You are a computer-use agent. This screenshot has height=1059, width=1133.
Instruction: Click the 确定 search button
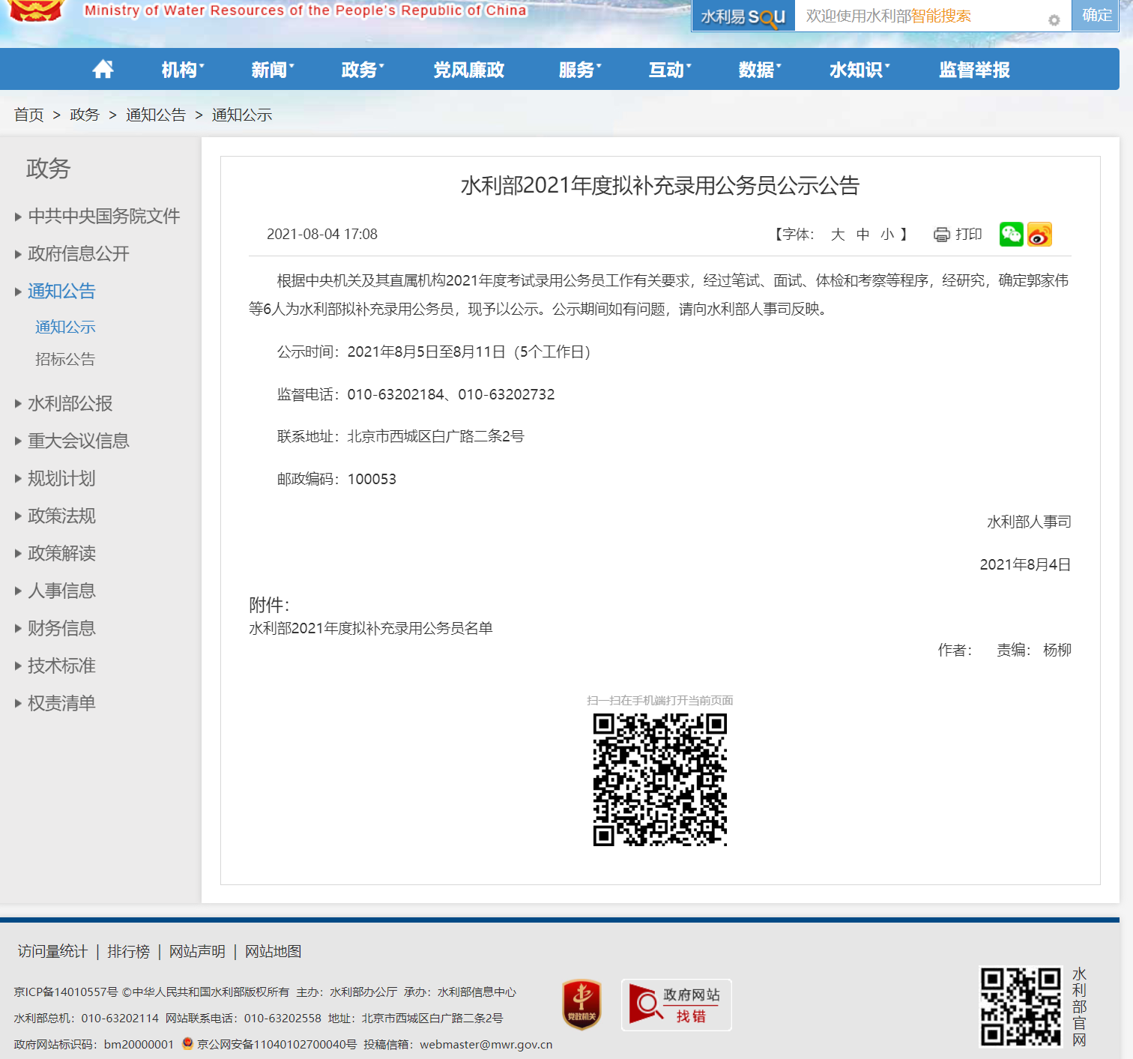coord(1096,15)
